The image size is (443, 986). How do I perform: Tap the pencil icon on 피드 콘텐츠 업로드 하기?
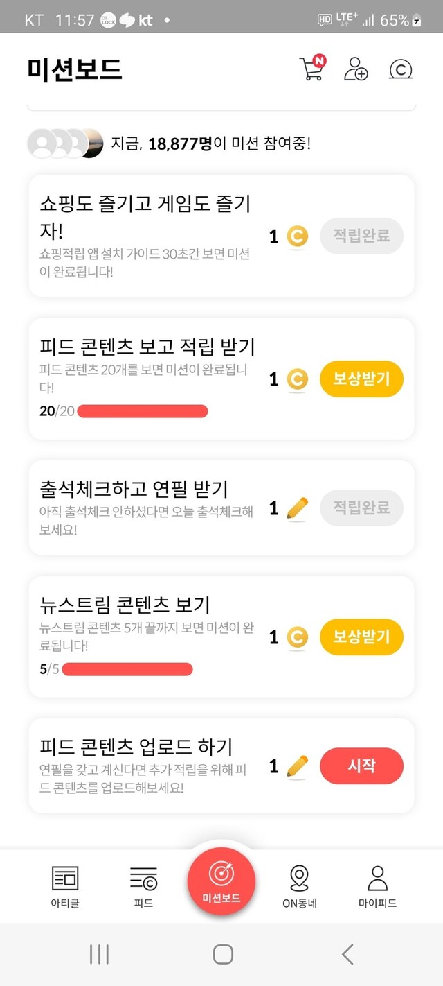pyautogui.click(x=297, y=766)
